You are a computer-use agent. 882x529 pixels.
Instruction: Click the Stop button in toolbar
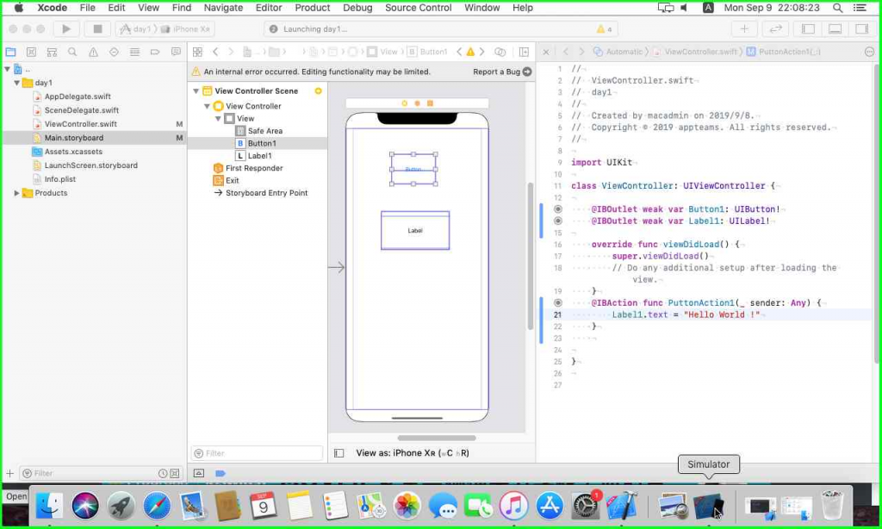click(97, 28)
